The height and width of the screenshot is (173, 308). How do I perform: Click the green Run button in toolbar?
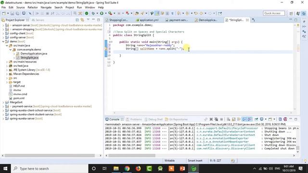[102, 13]
